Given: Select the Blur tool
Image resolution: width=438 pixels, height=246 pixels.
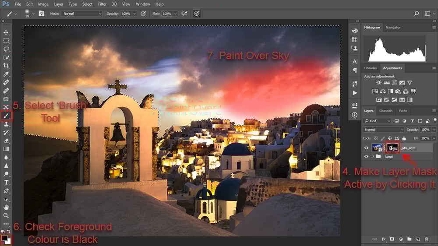Looking at the screenshot, I should (x=6, y=158).
